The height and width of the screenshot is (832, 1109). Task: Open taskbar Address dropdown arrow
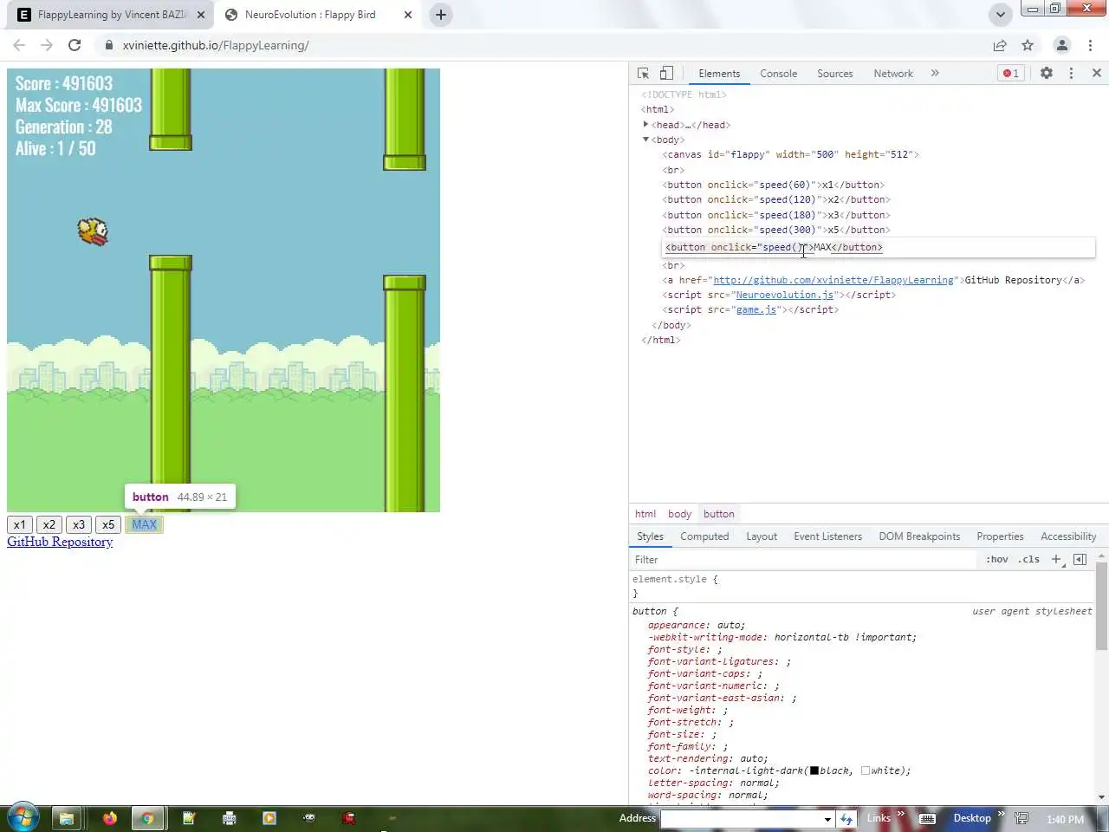click(827, 819)
